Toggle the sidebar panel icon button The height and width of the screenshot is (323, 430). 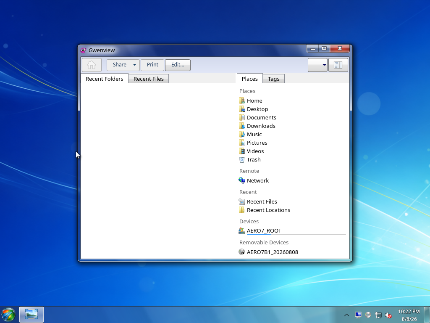pos(338,65)
